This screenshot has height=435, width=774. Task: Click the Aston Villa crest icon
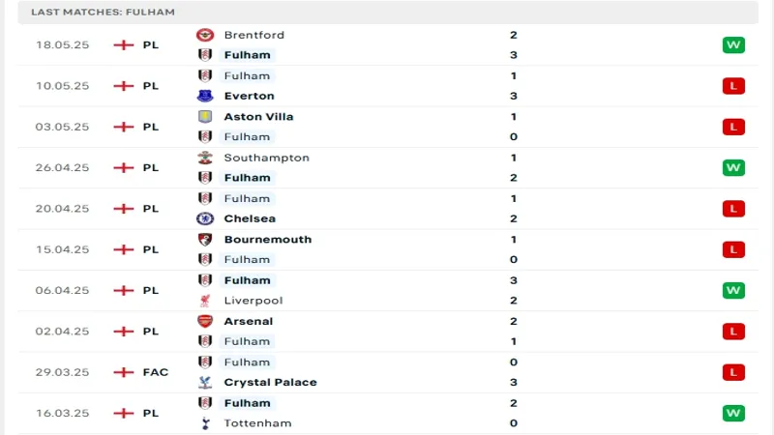click(205, 116)
